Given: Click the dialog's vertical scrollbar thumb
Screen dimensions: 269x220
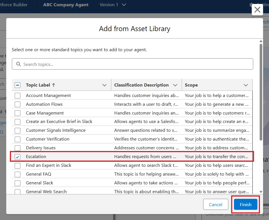Looking at the screenshot, I should click(x=261, y=92).
